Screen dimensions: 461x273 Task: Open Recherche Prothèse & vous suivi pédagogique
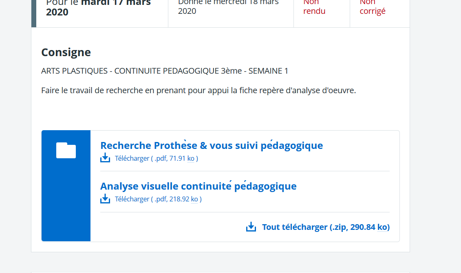[x=212, y=146]
